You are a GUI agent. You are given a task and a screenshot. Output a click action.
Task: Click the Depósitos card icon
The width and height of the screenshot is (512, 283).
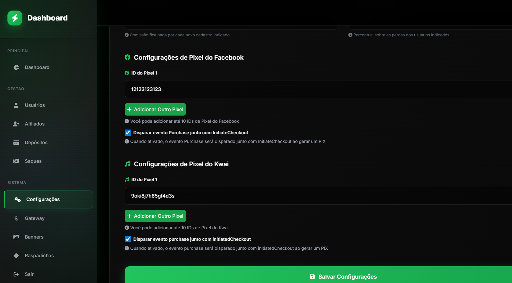(x=16, y=143)
